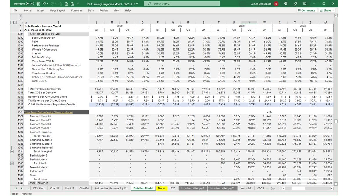This screenshot has width=348, height=196.
Task: Click column outline level 2 button
Action: 21,19
